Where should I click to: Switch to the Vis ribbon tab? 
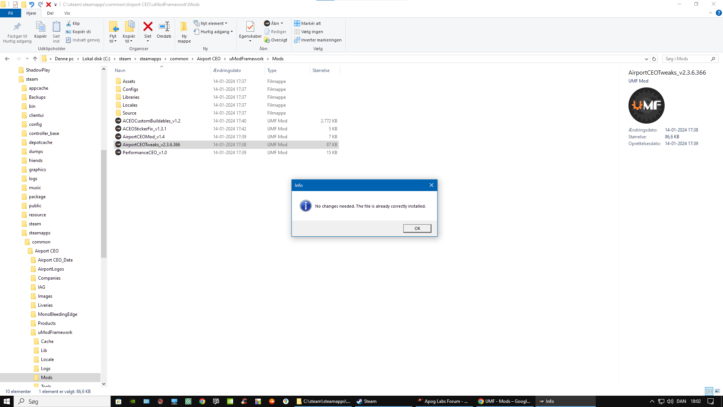(67, 13)
